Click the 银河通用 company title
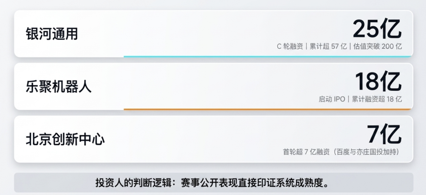Viewport: 426px width, 195px height. pyautogui.click(x=52, y=34)
